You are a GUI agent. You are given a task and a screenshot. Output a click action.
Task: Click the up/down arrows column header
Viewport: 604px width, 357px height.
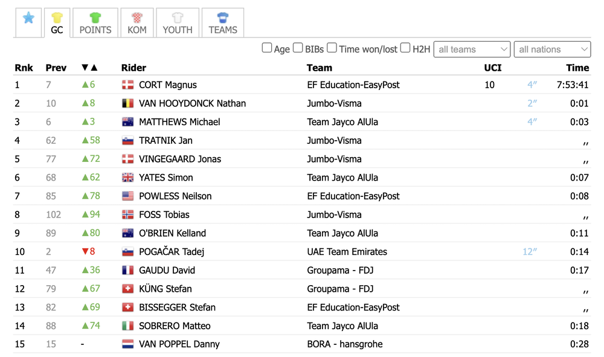(x=89, y=68)
